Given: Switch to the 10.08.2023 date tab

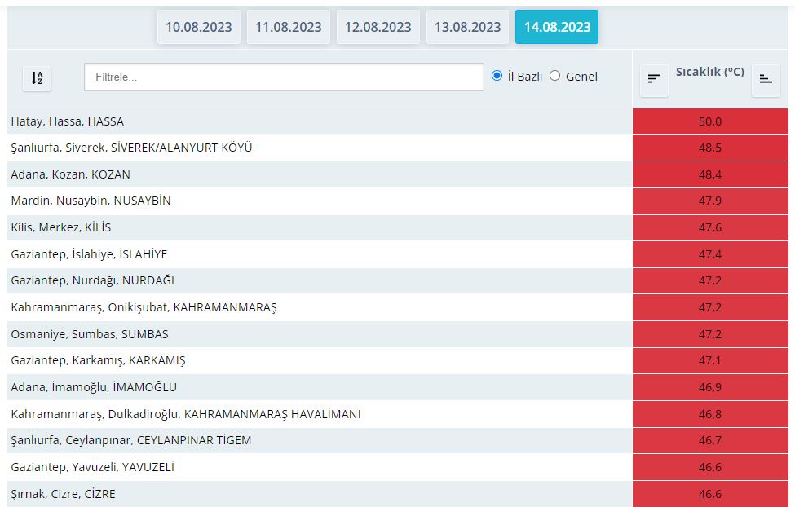Looking at the screenshot, I should (199, 27).
